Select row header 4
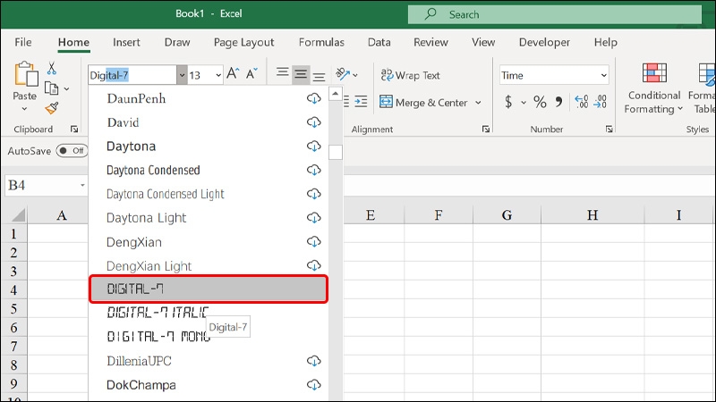The height and width of the screenshot is (402, 716). (13, 289)
